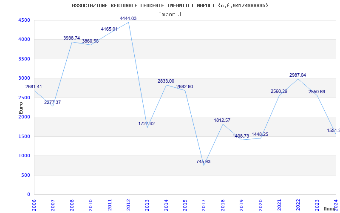This screenshot has height=213, width=340.
Task: Click the 2015 year label
Action: (185, 205)
